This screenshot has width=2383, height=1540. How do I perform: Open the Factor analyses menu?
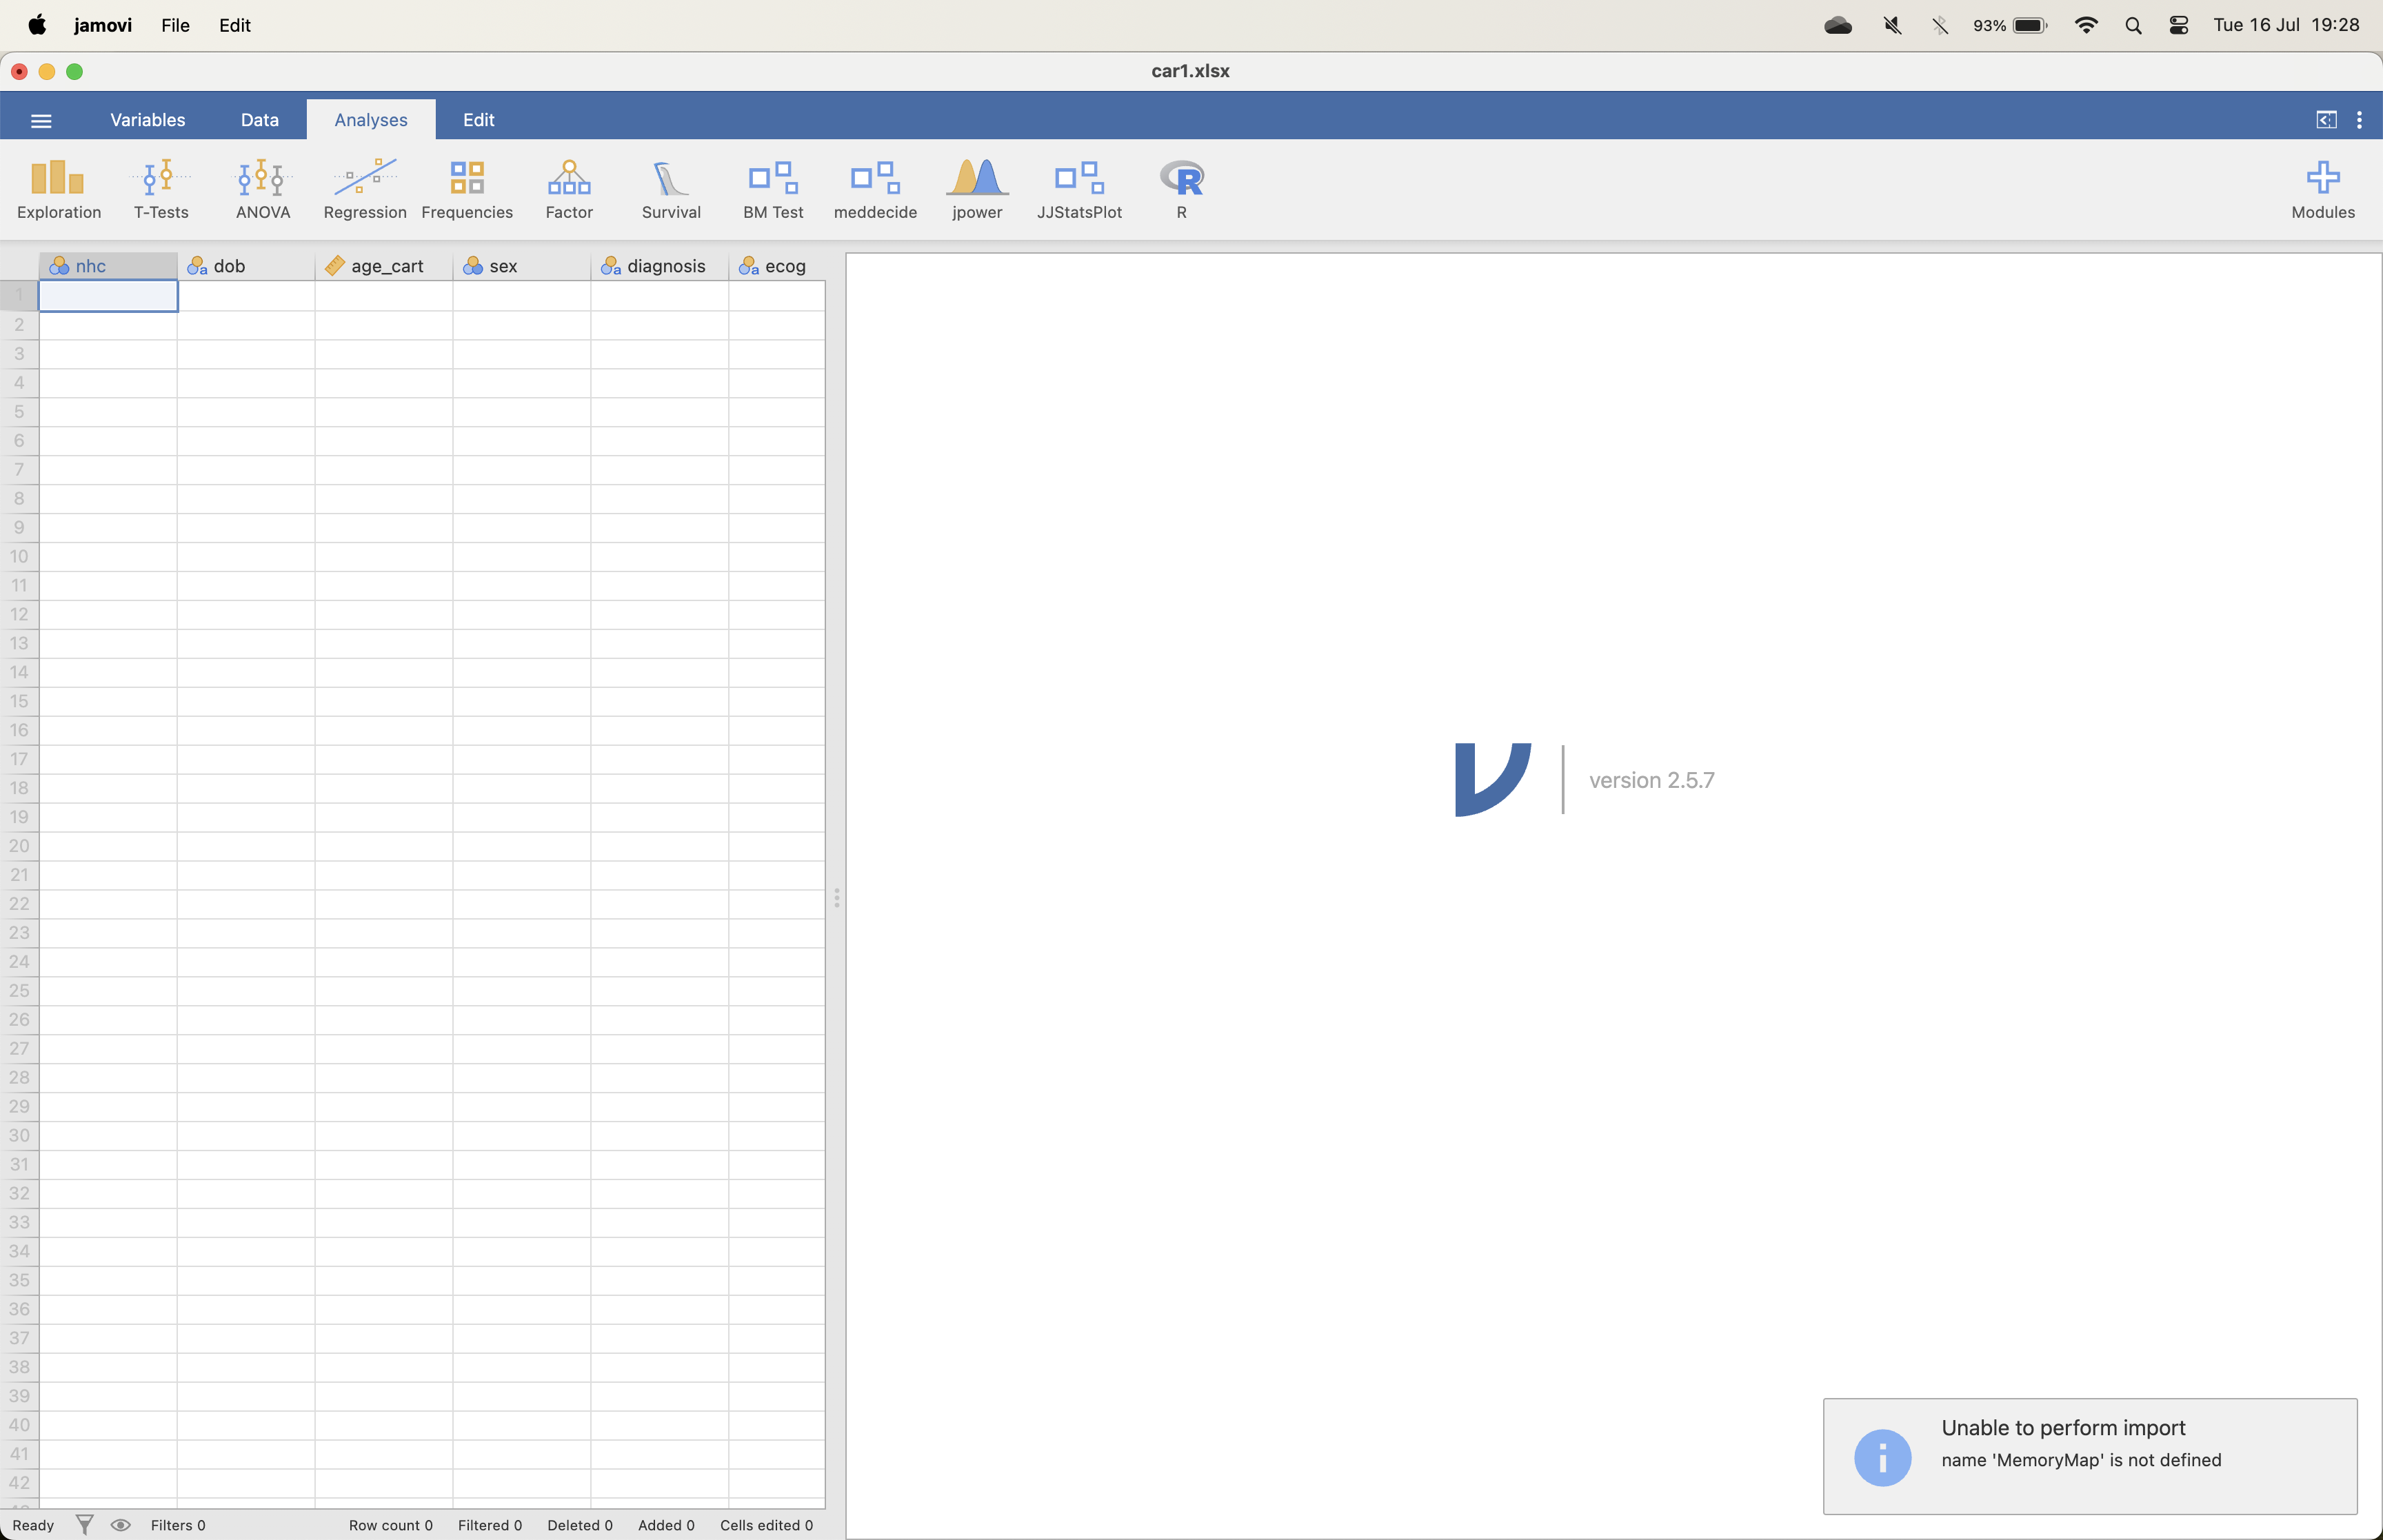[569, 189]
